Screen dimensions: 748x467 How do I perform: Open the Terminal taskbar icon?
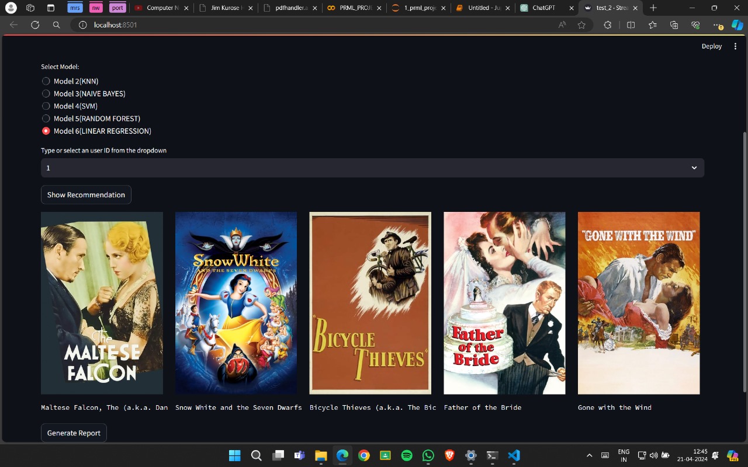pyautogui.click(x=493, y=455)
